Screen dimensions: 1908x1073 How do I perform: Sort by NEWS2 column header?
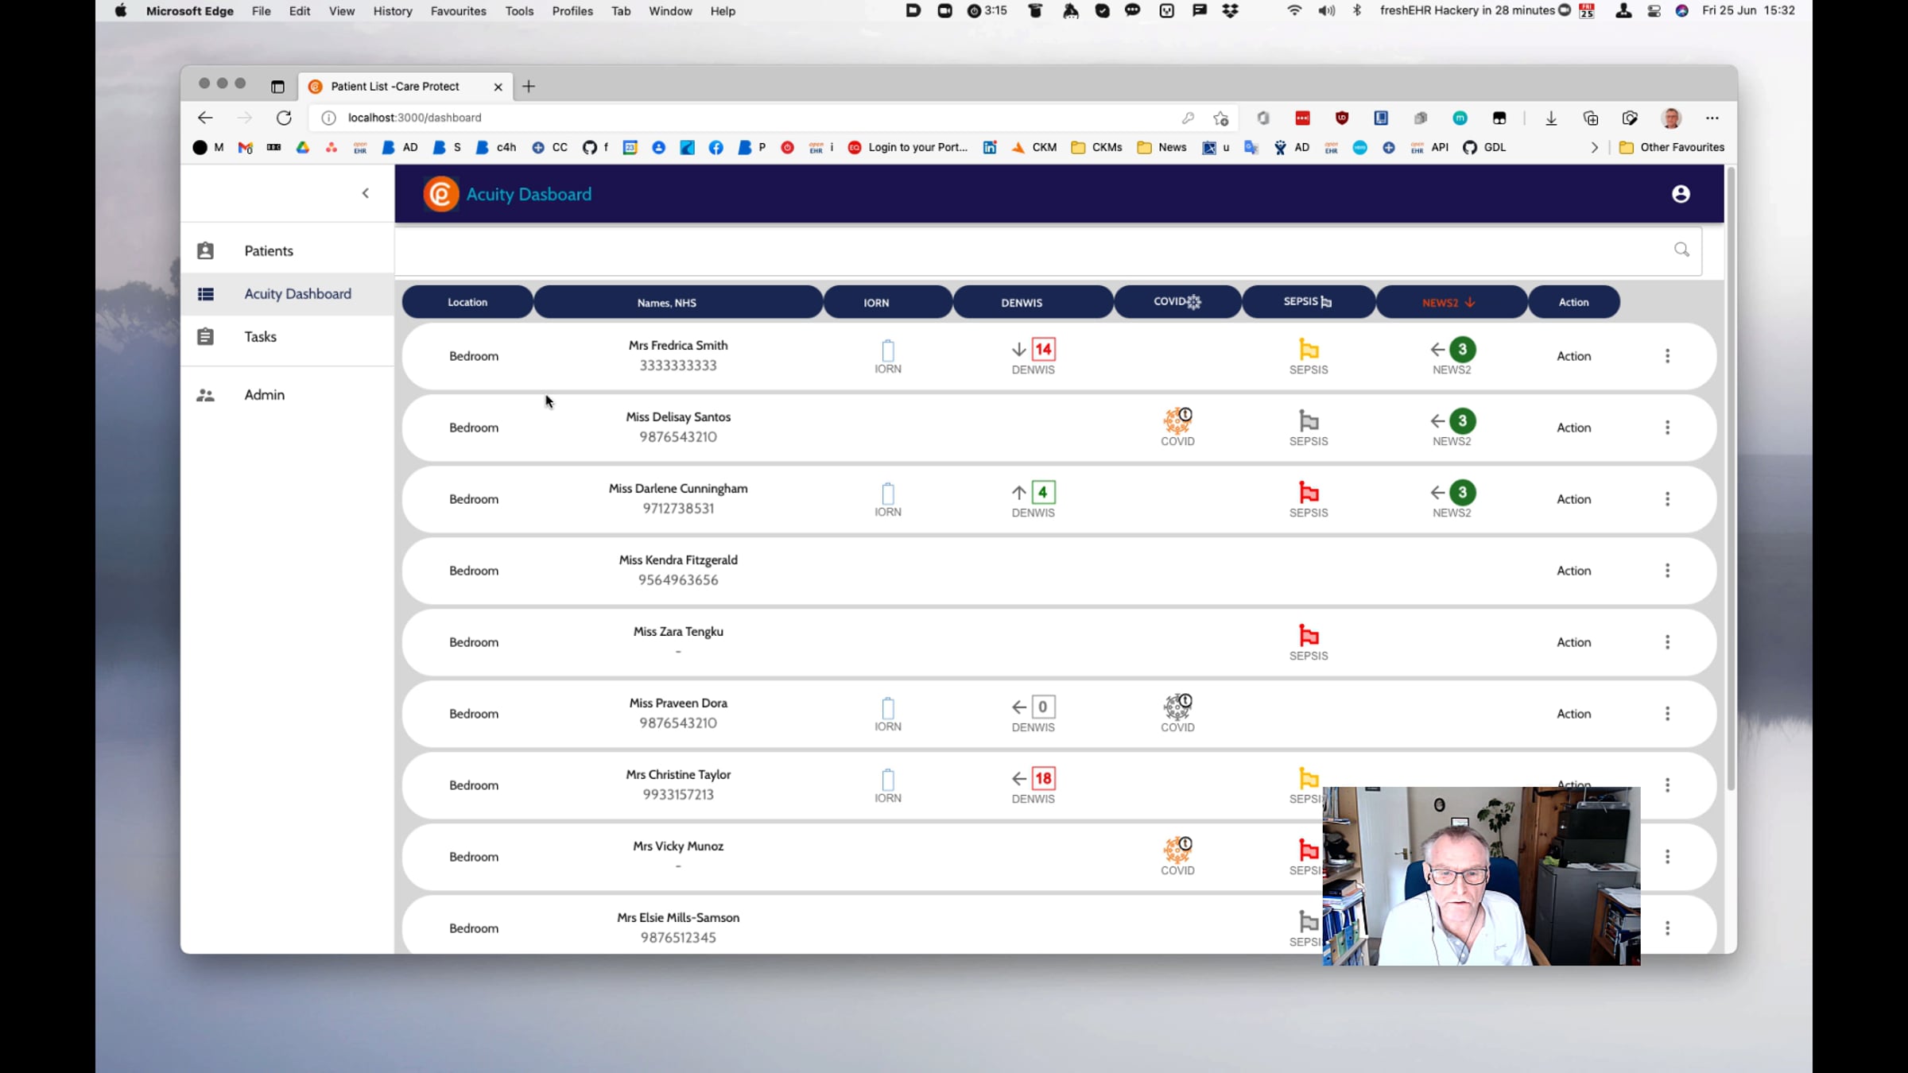point(1450,302)
